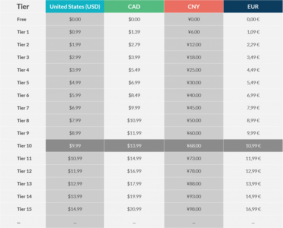Select the ¥98.00 CNY cell
This screenshot has height=228, width=283.
(194, 209)
